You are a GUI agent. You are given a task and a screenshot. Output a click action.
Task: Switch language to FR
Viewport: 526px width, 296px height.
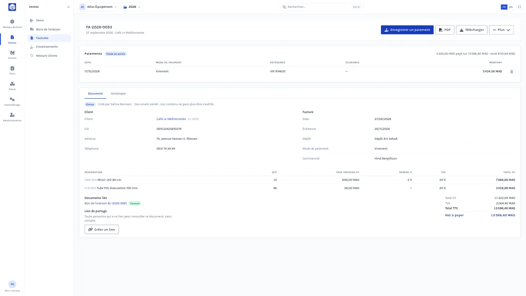tap(504, 7)
